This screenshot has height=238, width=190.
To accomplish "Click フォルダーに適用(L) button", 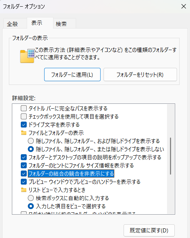I will coord(72,75).
